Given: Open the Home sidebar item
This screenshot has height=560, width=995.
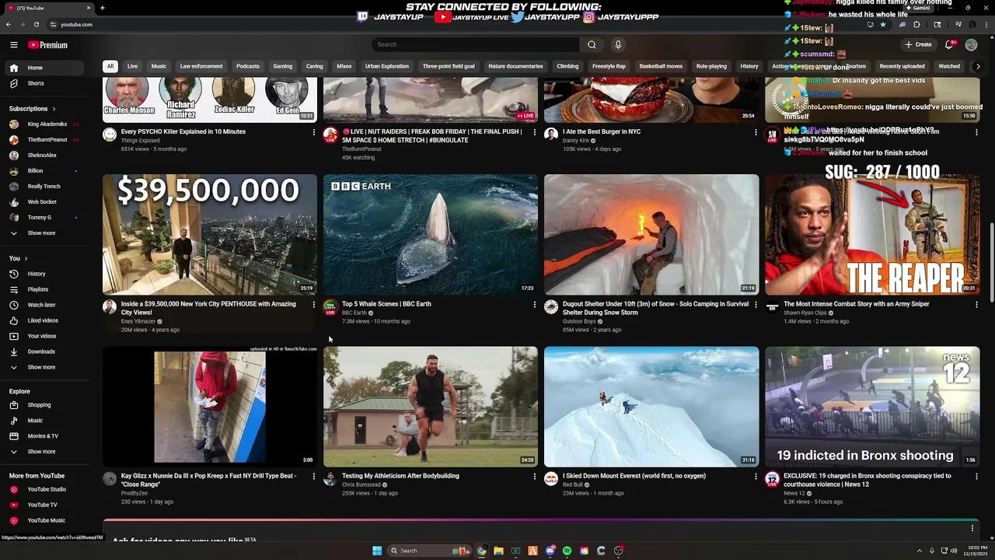Looking at the screenshot, I should tap(45, 68).
